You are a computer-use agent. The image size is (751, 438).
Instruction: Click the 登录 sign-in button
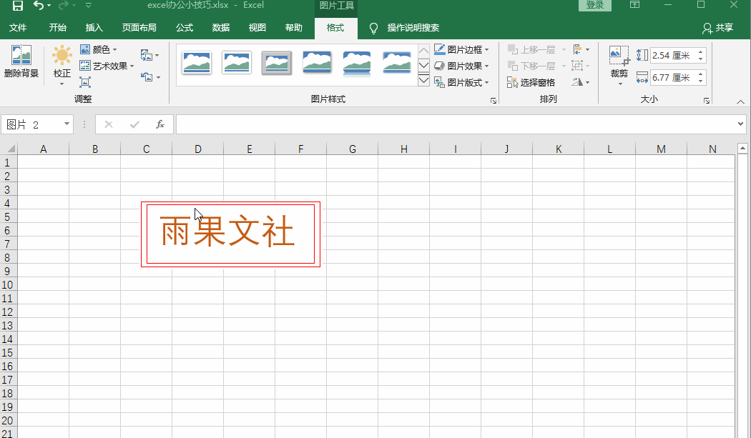594,5
